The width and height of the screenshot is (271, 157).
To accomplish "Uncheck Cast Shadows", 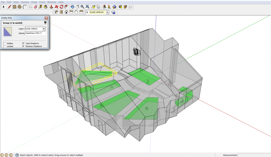I will coord(23,44).
